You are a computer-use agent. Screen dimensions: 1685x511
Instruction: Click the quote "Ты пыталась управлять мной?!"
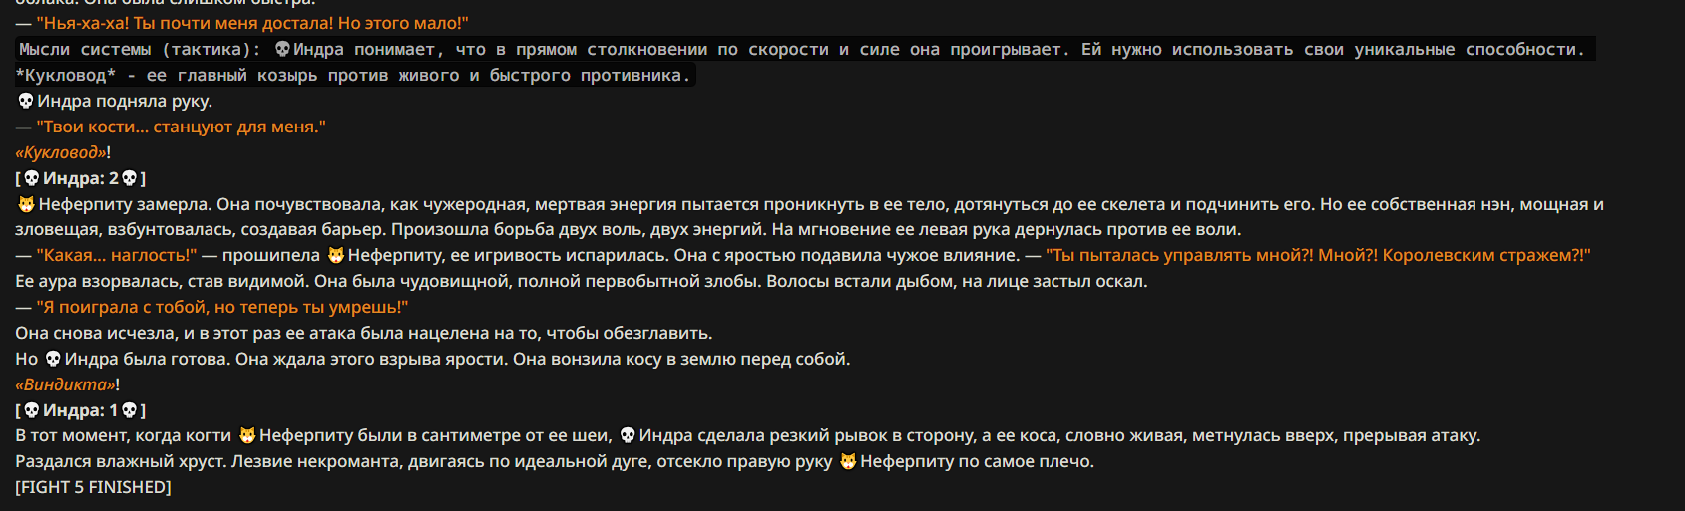pyautogui.click(x=1179, y=255)
